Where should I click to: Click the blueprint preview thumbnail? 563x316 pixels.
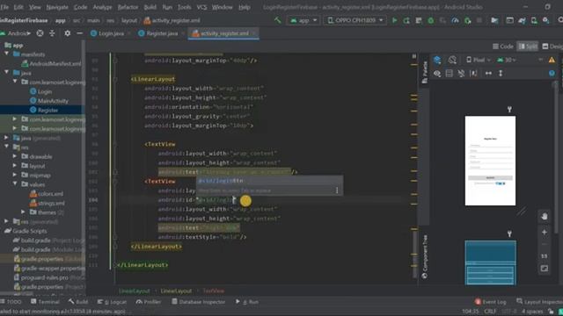click(490, 262)
